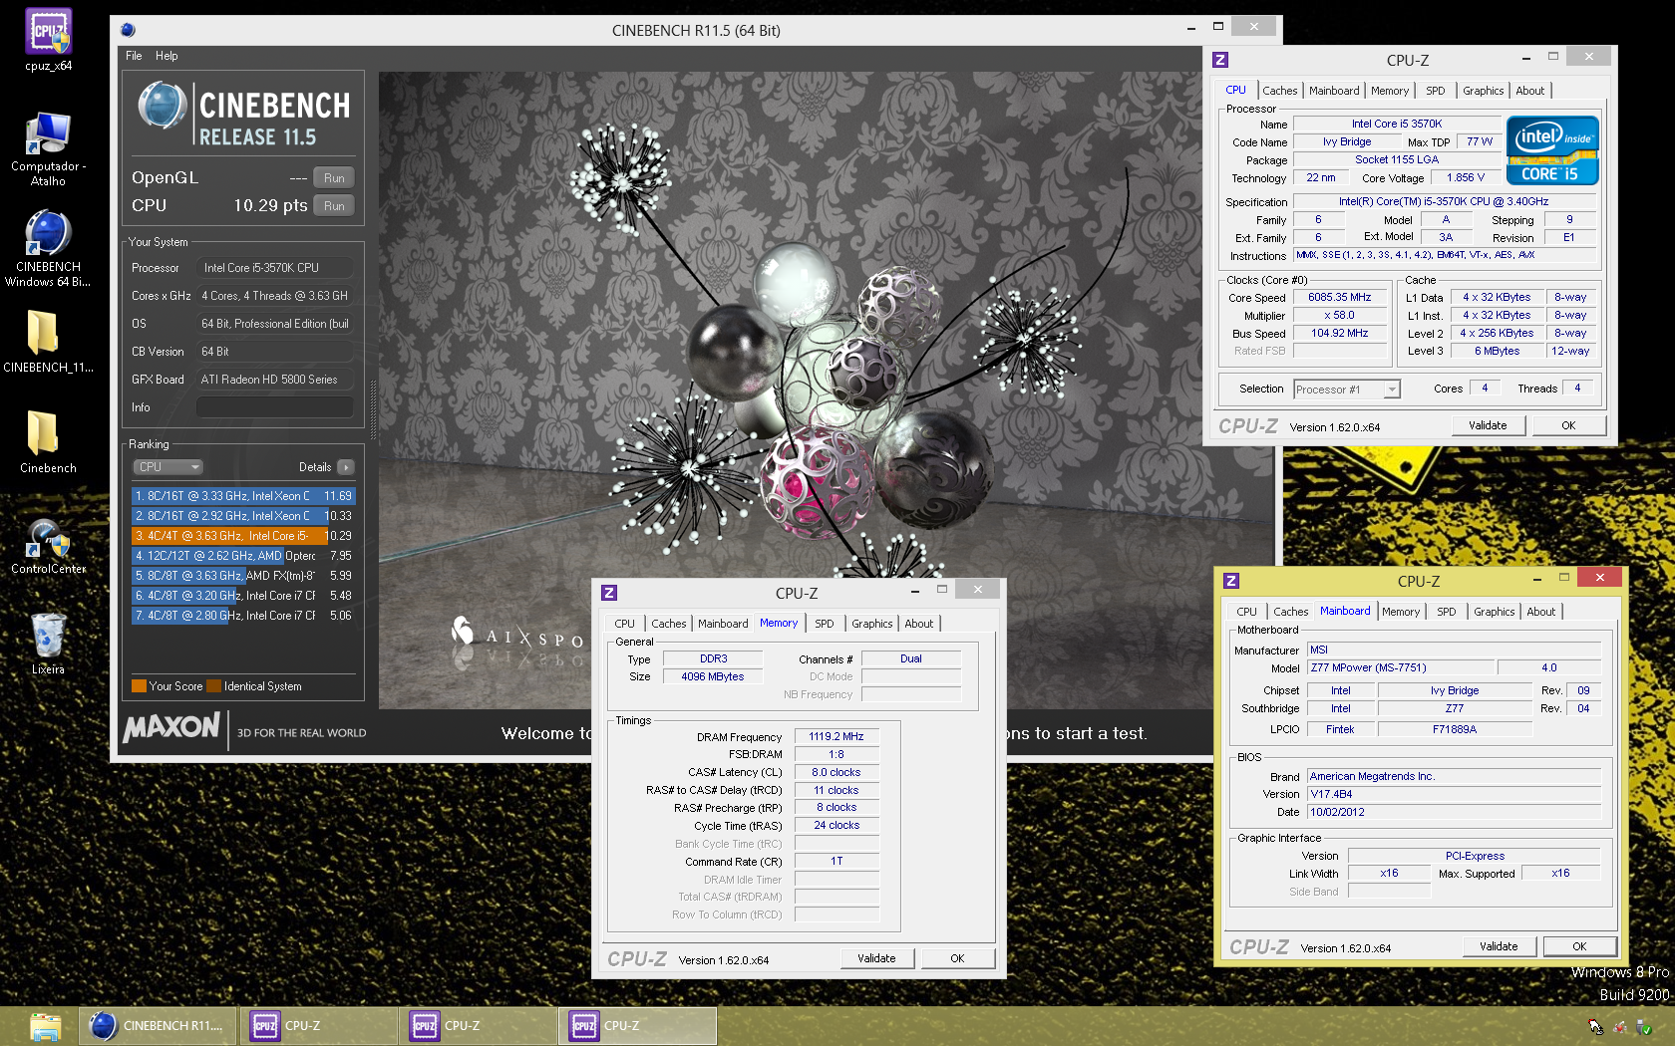Click Validate in the CPU-Z Memory window
This screenshot has height=1046, width=1675.
pyautogui.click(x=876, y=958)
